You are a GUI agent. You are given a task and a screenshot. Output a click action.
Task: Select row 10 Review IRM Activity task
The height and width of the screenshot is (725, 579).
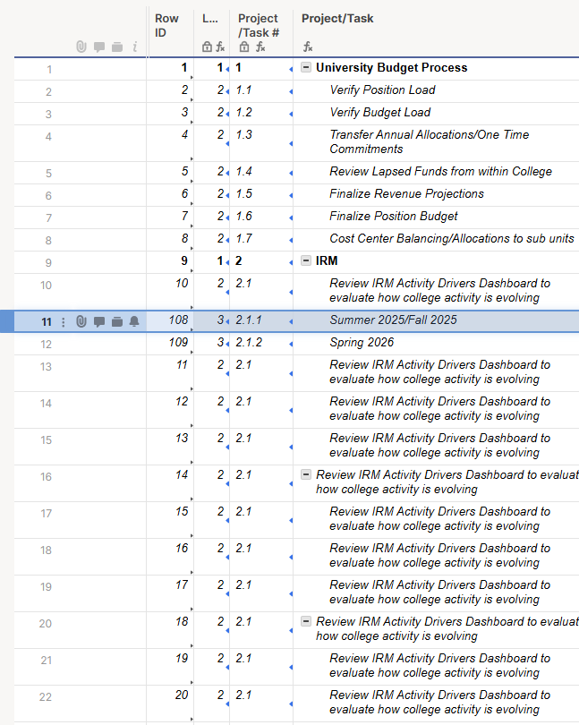coord(436,291)
